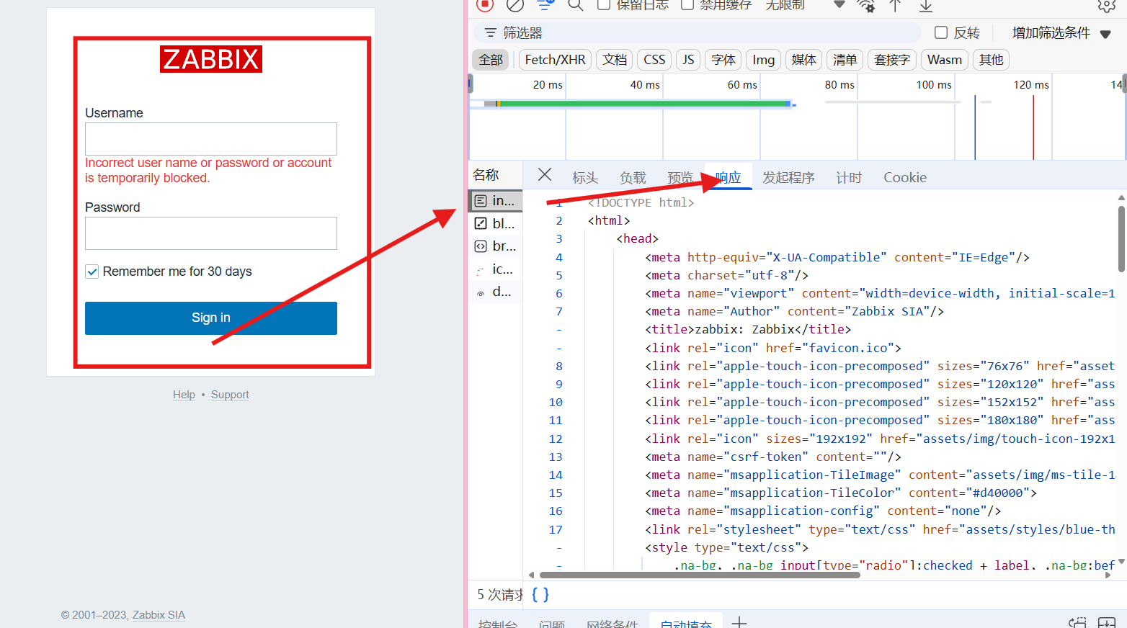Image resolution: width=1127 pixels, height=628 pixels.
Task: Click the ZABBIX logo
Action: [211, 59]
